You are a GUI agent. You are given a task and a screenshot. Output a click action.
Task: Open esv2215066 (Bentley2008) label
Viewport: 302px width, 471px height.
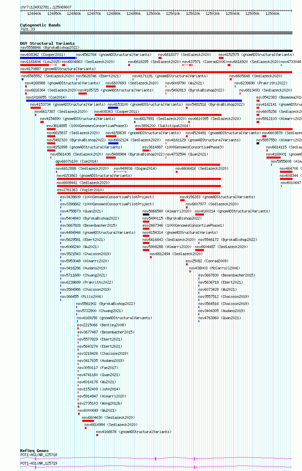(101, 325)
